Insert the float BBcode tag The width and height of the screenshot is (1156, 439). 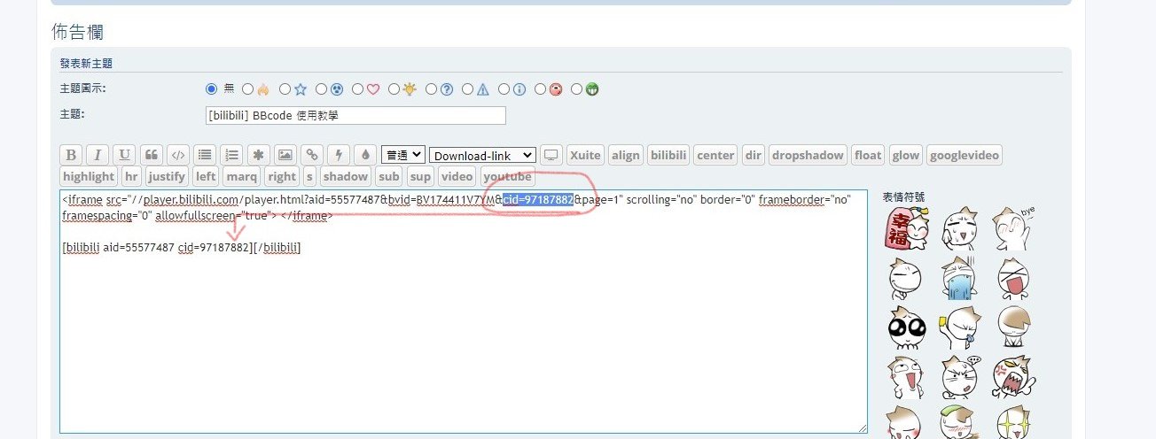click(868, 155)
